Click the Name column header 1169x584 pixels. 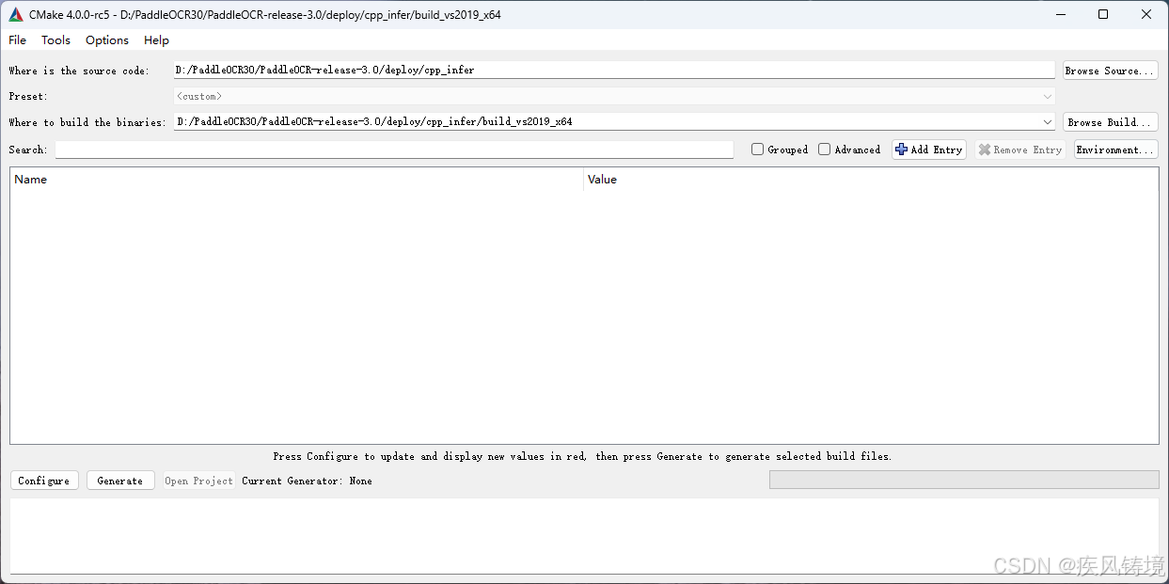point(296,179)
